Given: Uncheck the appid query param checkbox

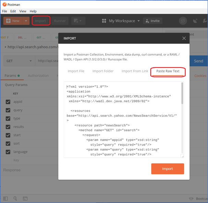Looking at the screenshot, I should tap(8, 102).
